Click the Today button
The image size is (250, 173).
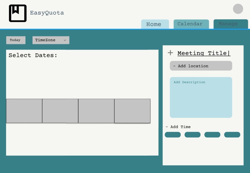16,40
